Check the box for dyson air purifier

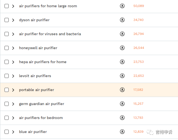tap(7, 20)
